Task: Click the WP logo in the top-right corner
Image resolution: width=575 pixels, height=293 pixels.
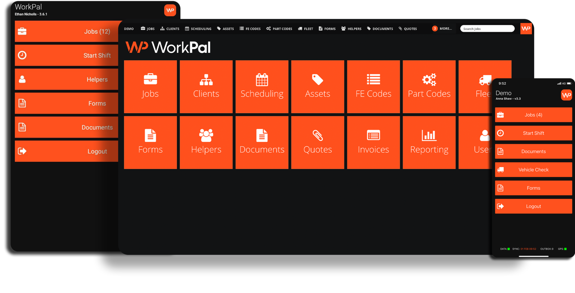Action: pos(526,28)
